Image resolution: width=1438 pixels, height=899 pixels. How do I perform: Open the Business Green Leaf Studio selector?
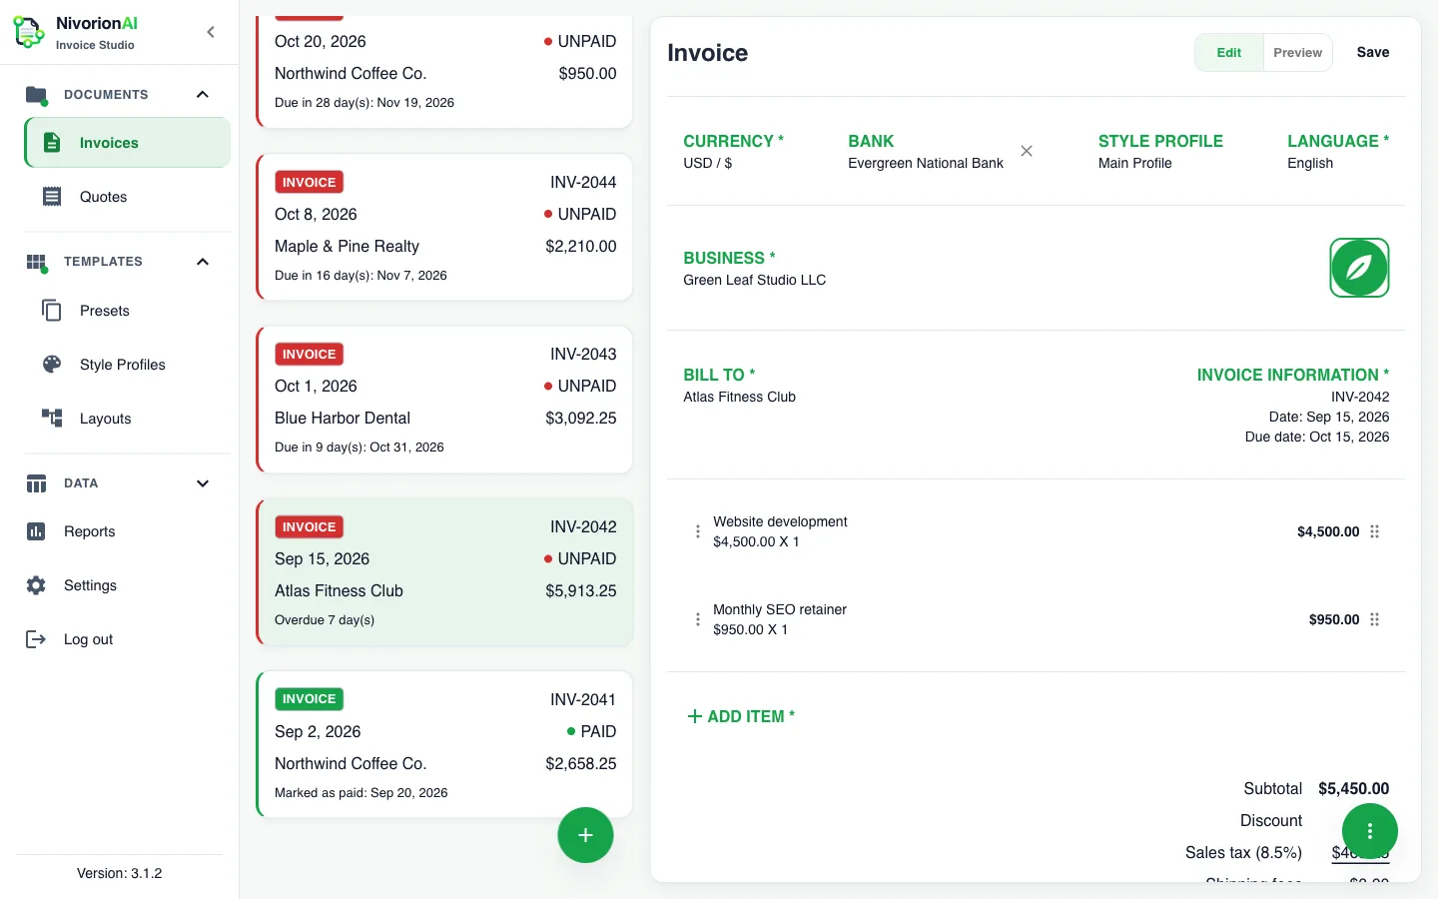(755, 269)
